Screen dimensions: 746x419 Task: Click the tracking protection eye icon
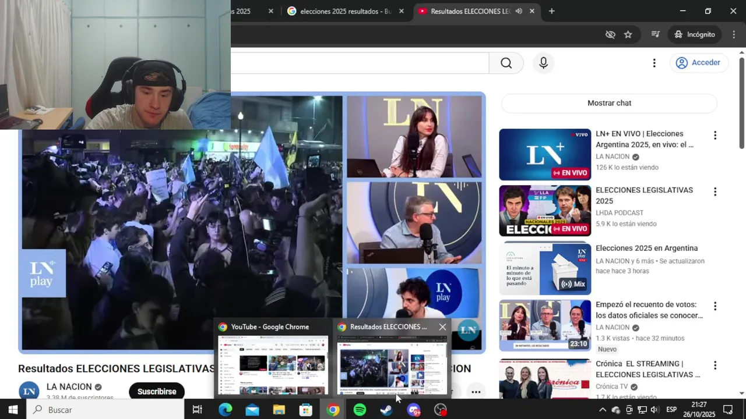610,34
